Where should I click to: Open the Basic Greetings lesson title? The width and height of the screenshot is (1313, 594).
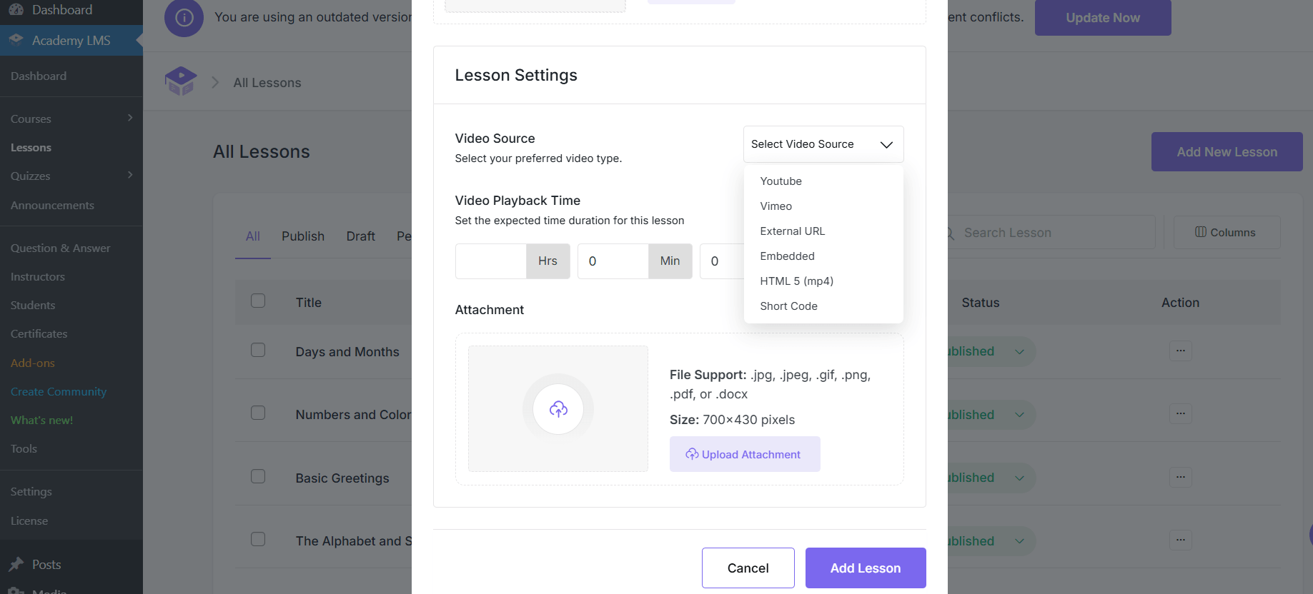[x=342, y=478]
